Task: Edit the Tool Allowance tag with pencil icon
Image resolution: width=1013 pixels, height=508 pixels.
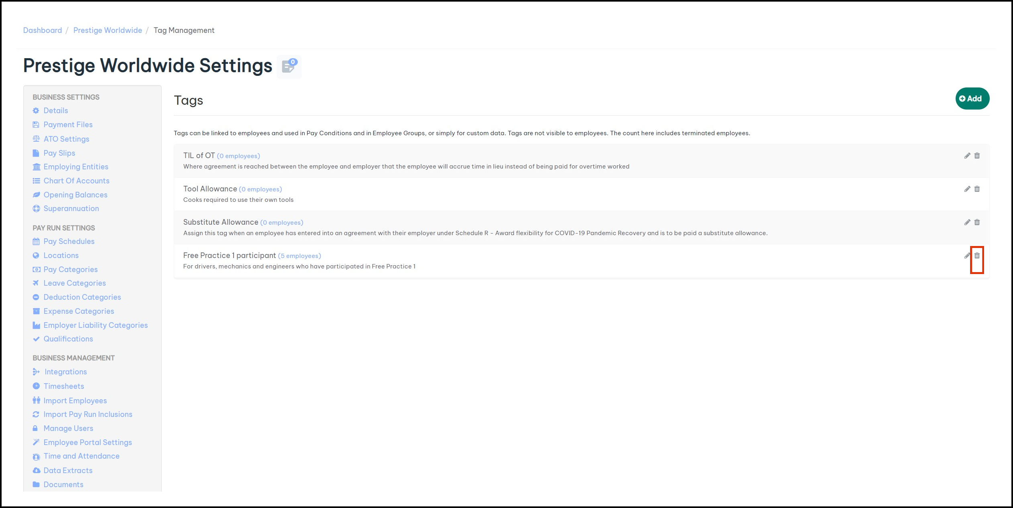Action: coord(967,189)
